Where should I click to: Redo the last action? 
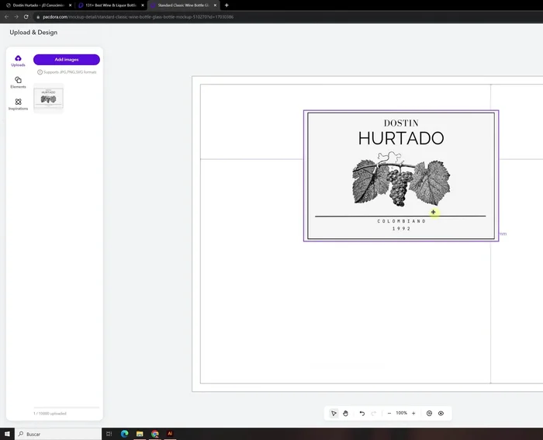[x=374, y=414]
